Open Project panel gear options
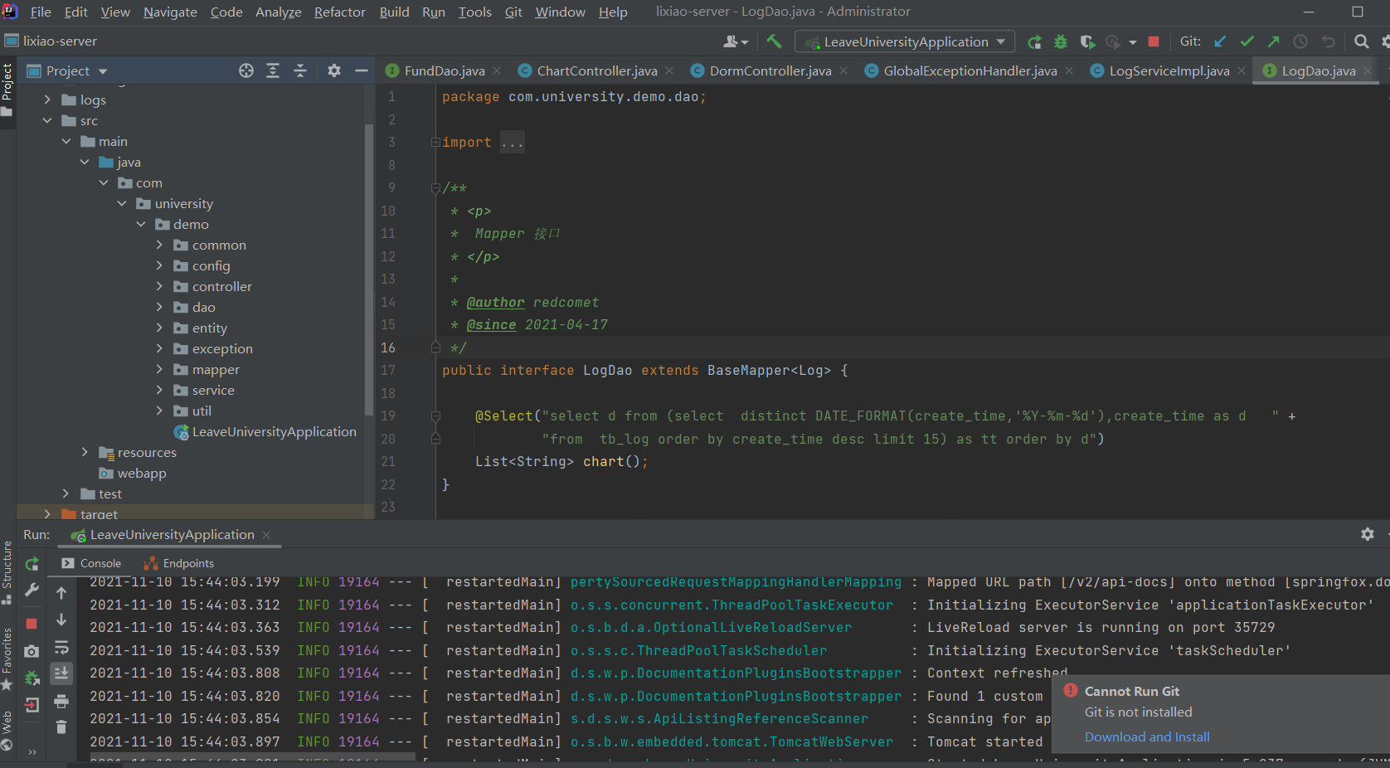Viewport: 1390px width, 768px height. [x=334, y=71]
